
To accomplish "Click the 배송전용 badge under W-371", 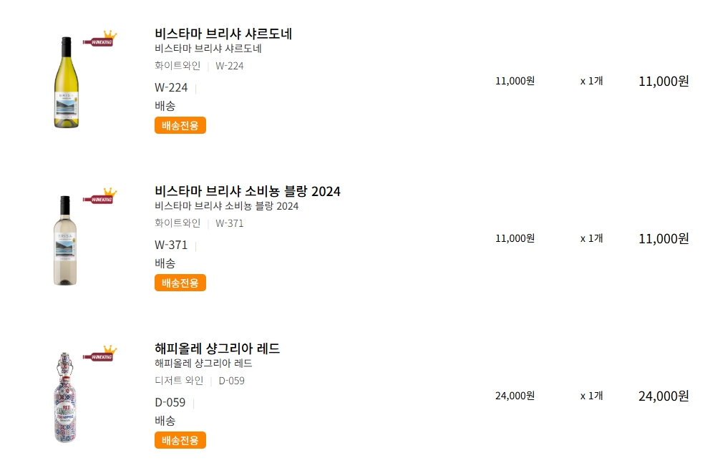I will [x=180, y=283].
